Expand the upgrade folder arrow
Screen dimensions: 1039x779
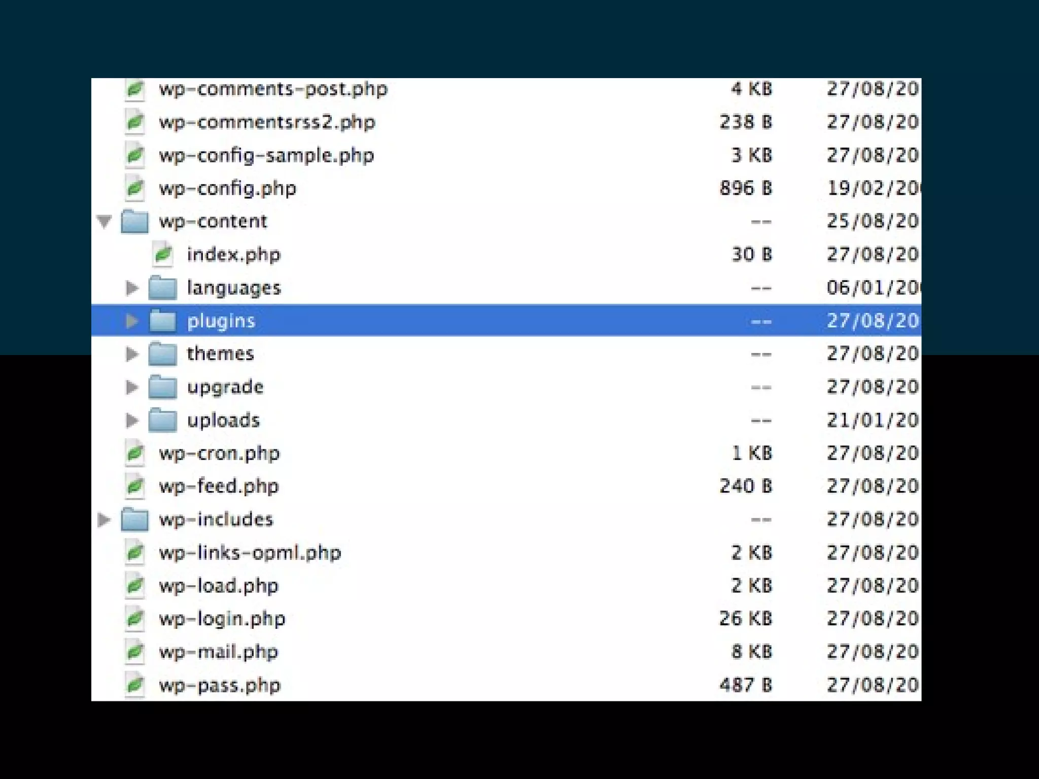click(x=132, y=387)
